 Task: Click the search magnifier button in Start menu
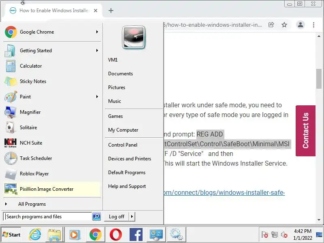point(96,217)
